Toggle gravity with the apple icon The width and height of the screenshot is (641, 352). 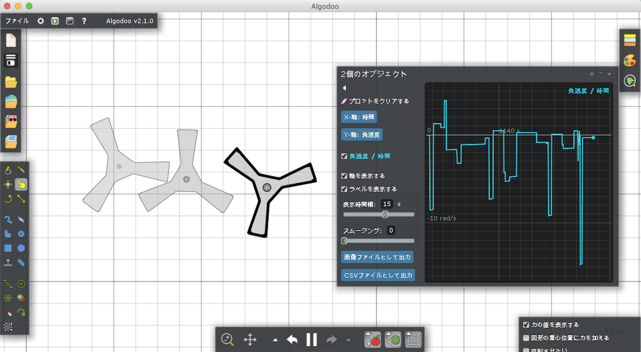[373, 339]
